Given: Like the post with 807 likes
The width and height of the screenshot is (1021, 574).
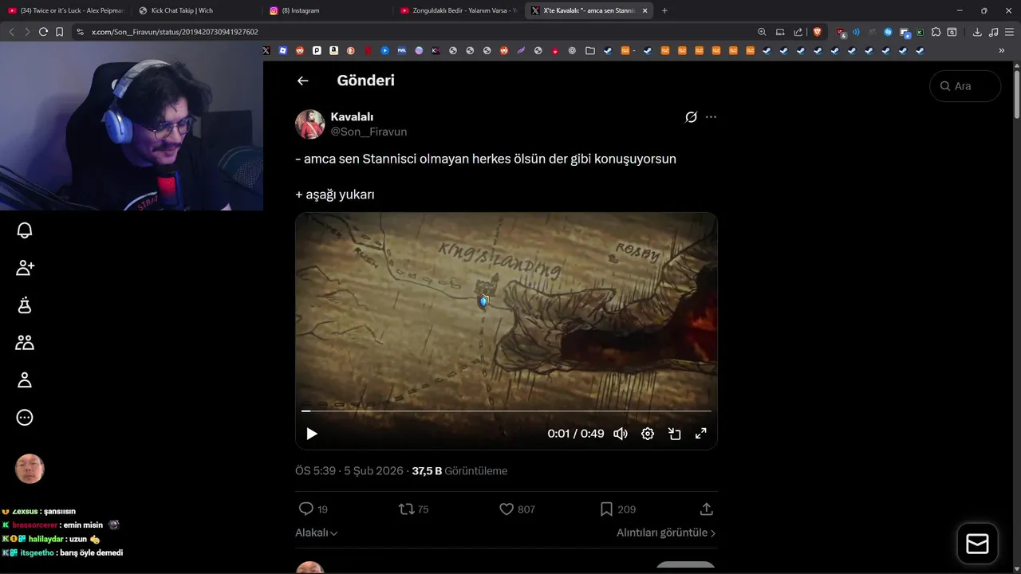Looking at the screenshot, I should pos(516,509).
